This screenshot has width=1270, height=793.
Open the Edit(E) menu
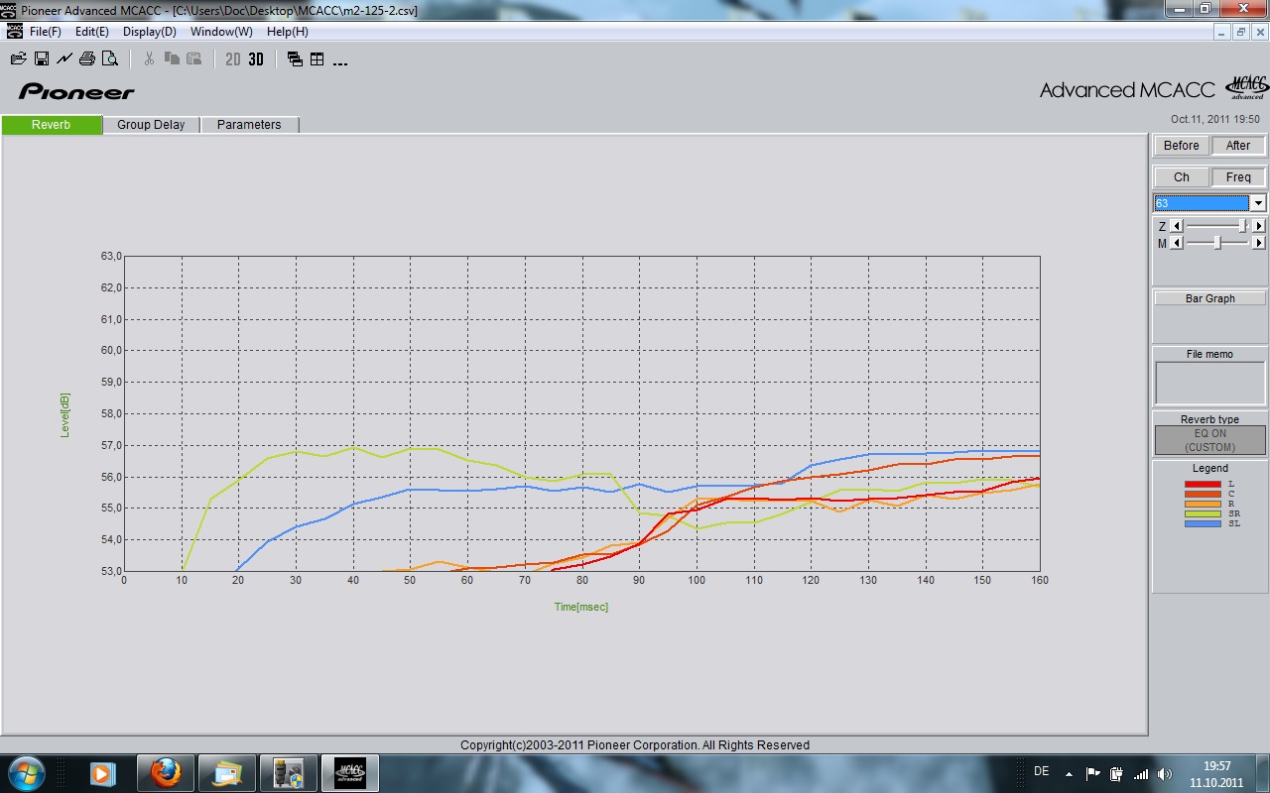tap(92, 32)
